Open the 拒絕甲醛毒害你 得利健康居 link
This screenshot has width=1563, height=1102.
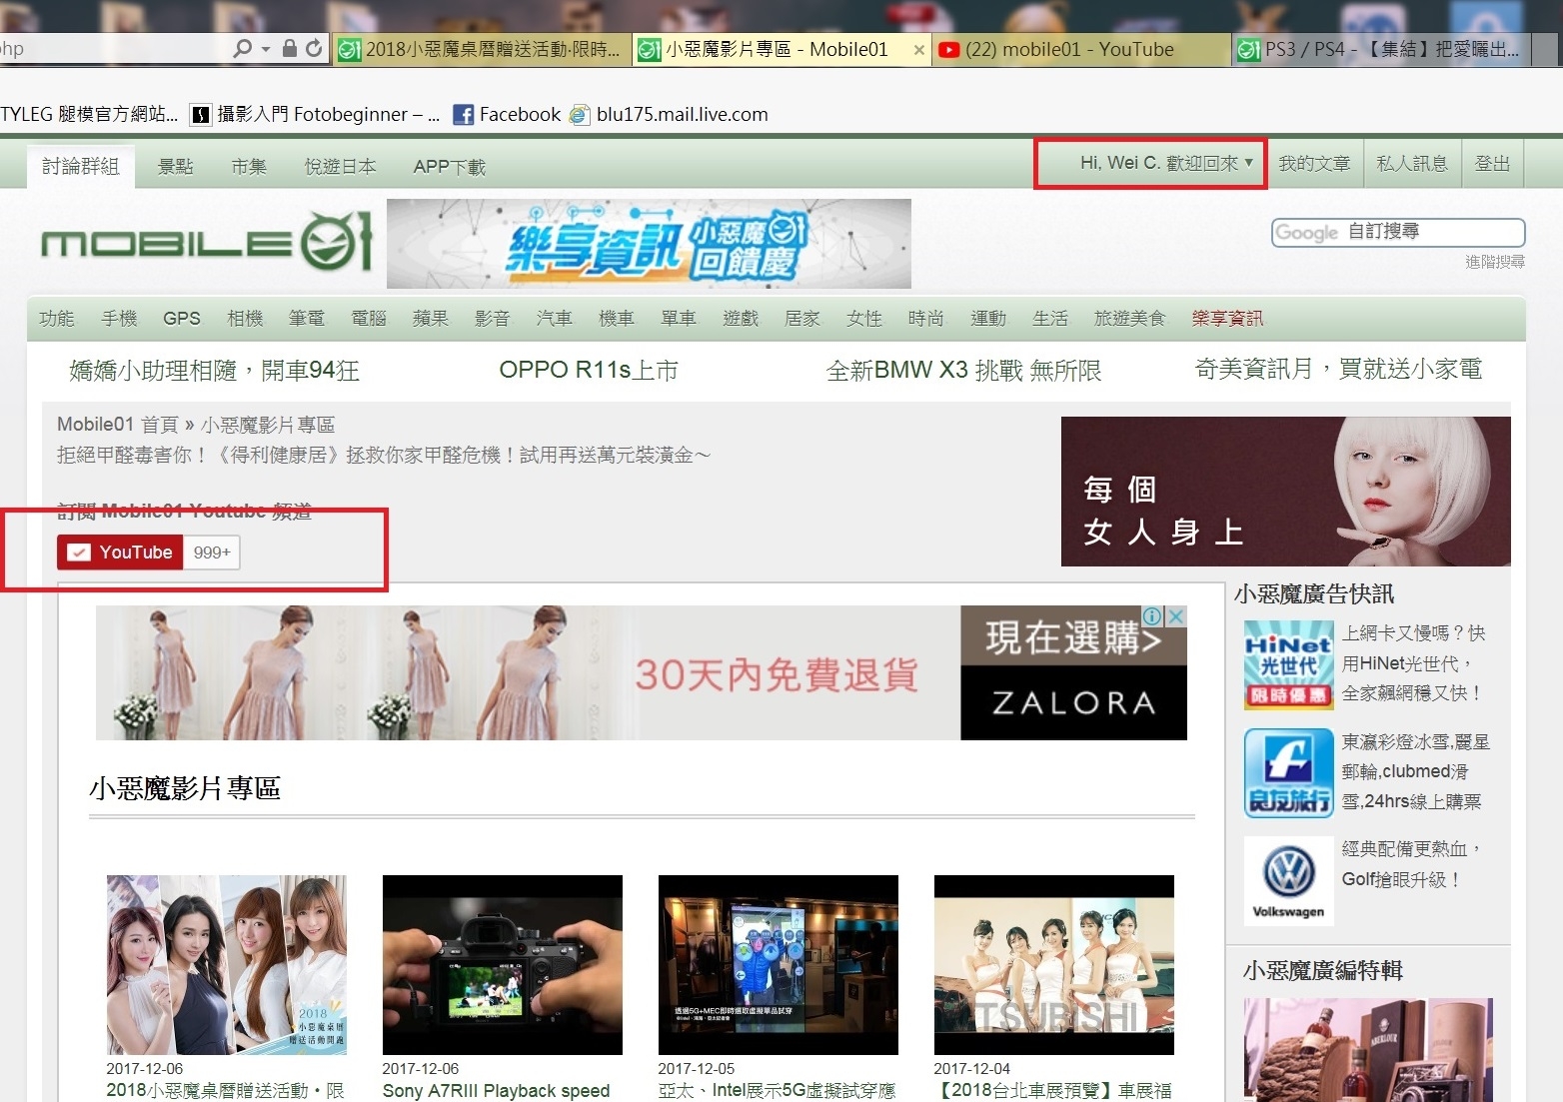pos(384,456)
